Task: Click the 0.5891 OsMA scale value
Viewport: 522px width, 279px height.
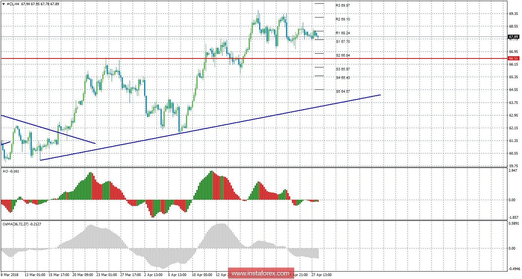Action: pos(513,223)
